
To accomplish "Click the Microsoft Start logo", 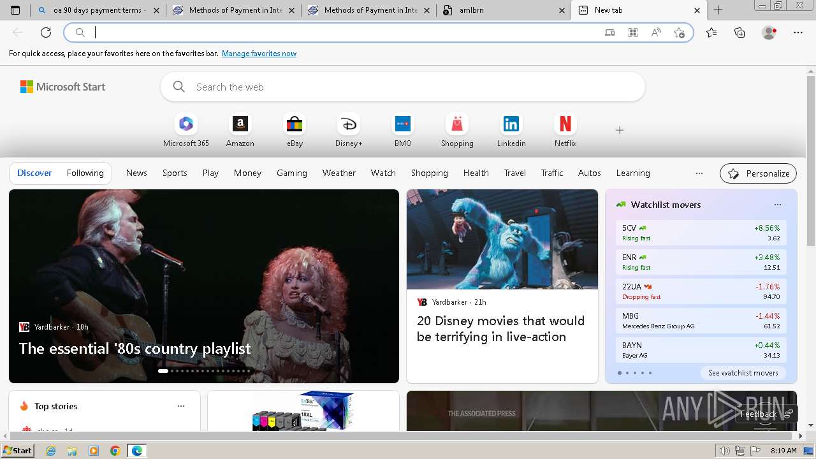I will (x=62, y=87).
